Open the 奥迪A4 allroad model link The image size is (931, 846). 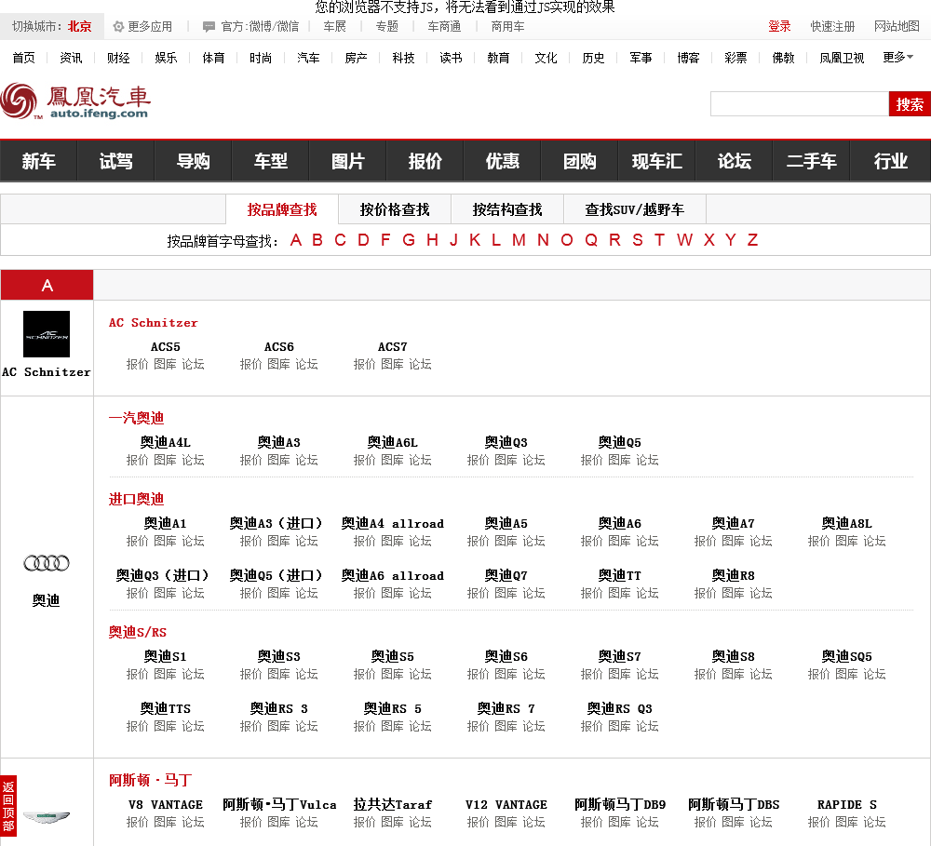[393, 524]
